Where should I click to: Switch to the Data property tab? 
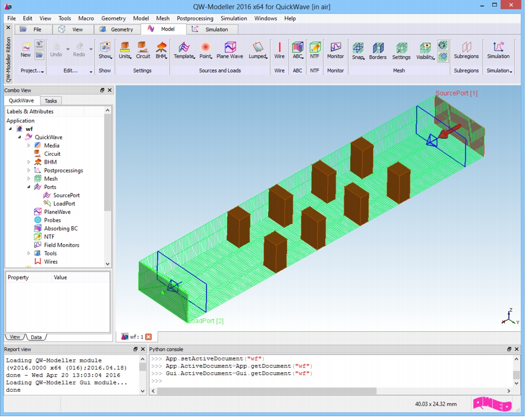[36, 337]
